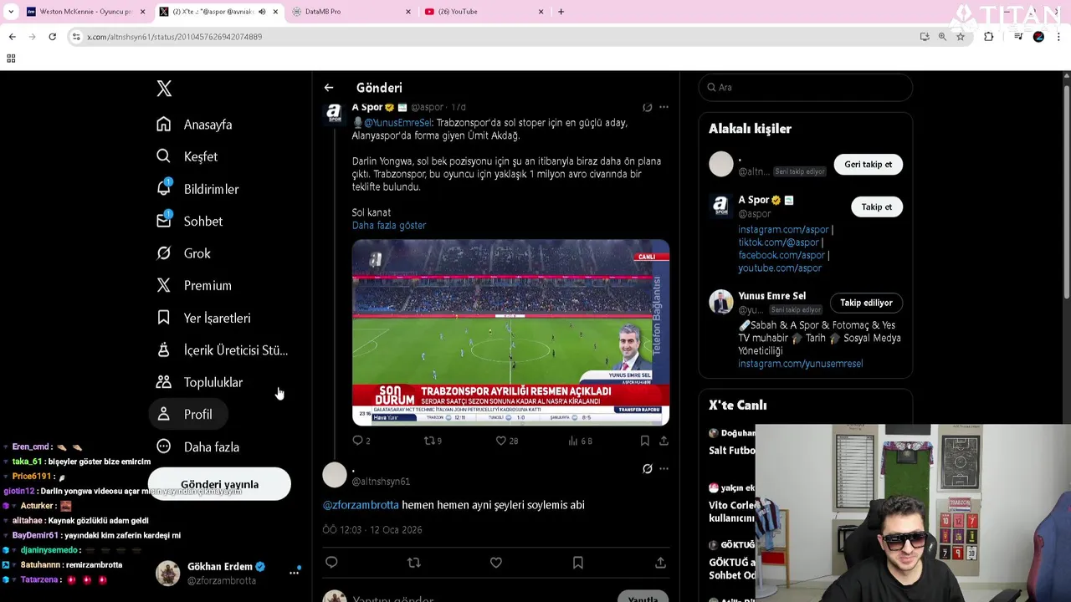Image resolution: width=1071 pixels, height=602 pixels.
Task: Open facebook.com/aspor link
Action: pyautogui.click(x=781, y=255)
